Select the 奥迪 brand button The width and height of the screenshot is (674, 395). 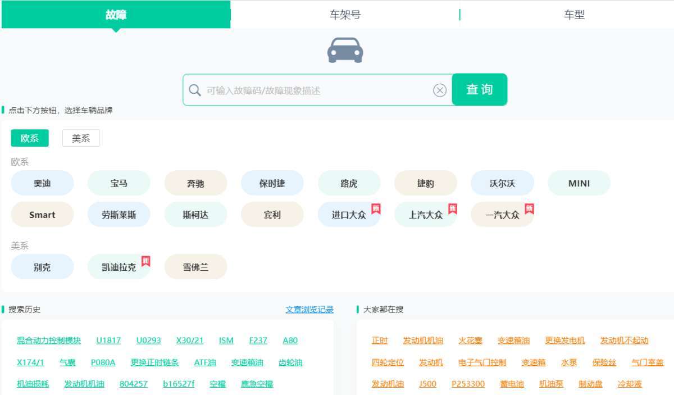click(42, 183)
